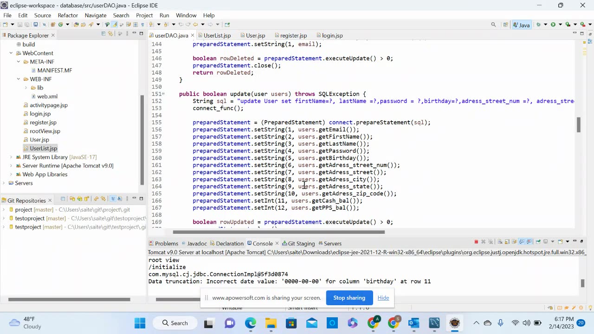
Task: Click the weather widget showing 48°F Cloudy
Action: (26, 323)
